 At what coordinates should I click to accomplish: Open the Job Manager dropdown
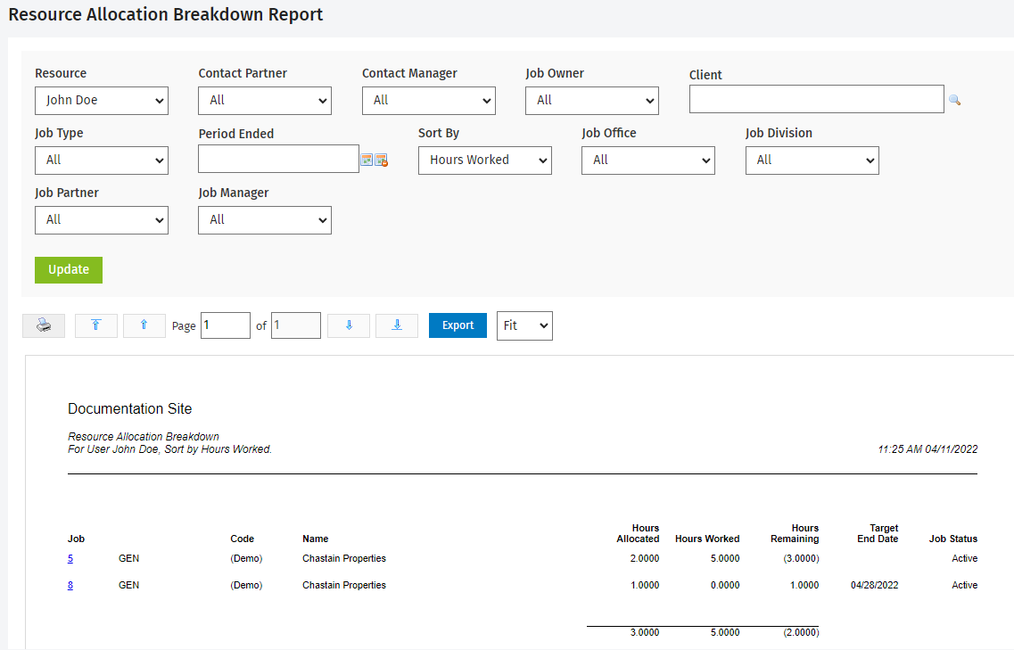pyautogui.click(x=265, y=220)
